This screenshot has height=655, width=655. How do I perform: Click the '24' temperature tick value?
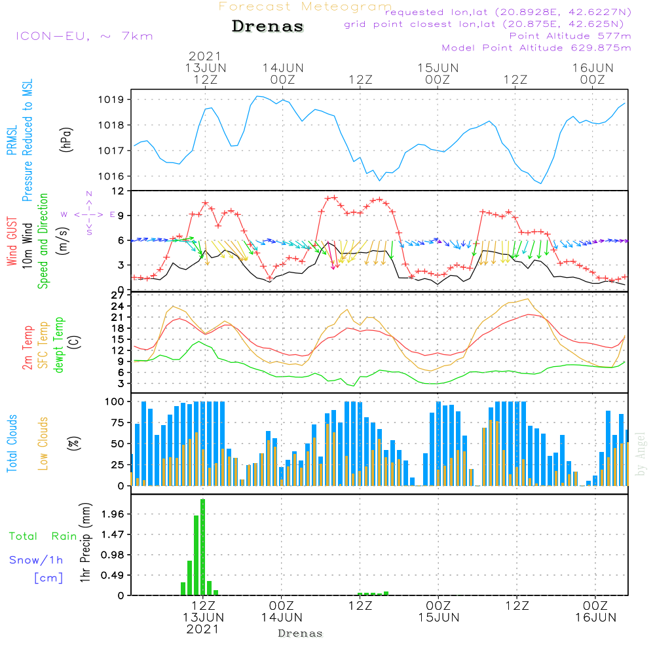[x=117, y=306]
